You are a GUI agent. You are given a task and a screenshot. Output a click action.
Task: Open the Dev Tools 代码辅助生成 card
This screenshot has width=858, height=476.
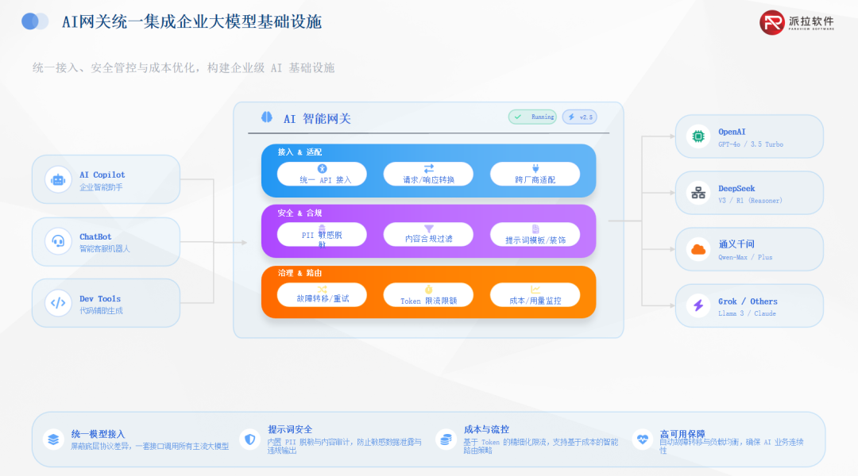106,303
